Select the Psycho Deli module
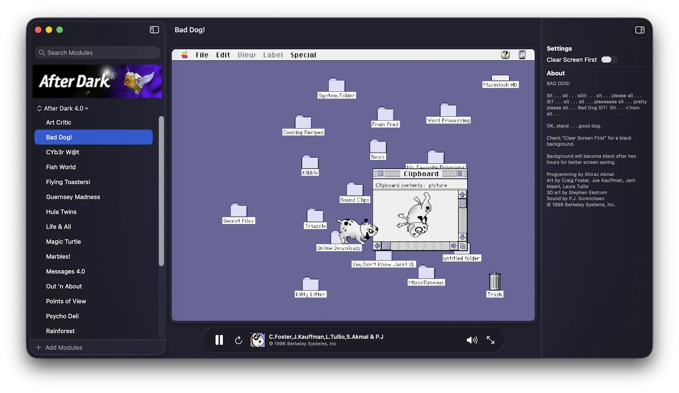 [93, 316]
